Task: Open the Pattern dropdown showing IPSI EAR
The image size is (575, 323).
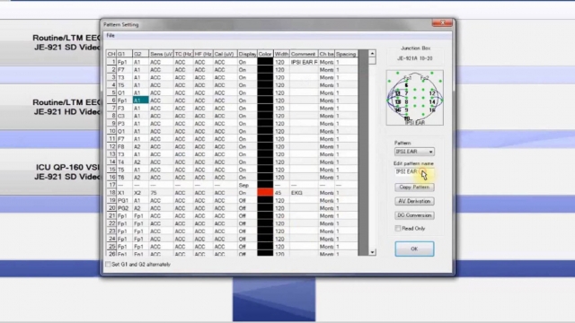Action: click(x=414, y=152)
